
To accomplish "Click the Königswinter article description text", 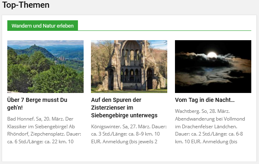I will pos(129,134).
